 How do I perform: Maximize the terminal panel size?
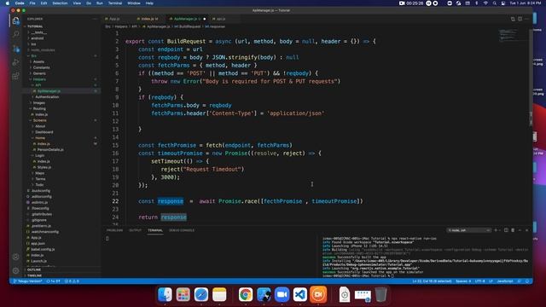pos(520,230)
